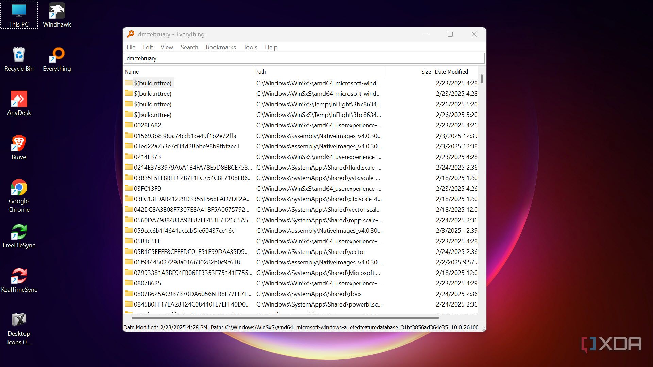Sort results by Date Modified column header
The image size is (653, 367).
click(x=455, y=72)
